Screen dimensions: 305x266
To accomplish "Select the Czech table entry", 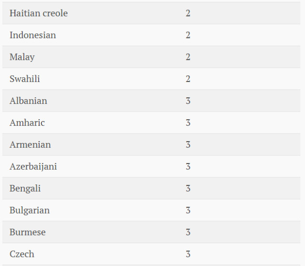I will pos(22,254).
